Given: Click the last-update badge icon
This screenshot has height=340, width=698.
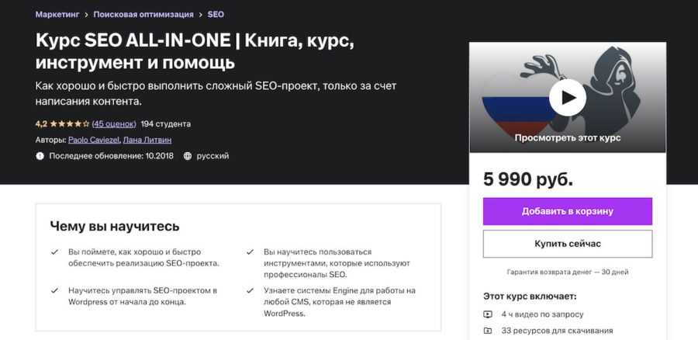Looking at the screenshot, I should [x=40, y=156].
